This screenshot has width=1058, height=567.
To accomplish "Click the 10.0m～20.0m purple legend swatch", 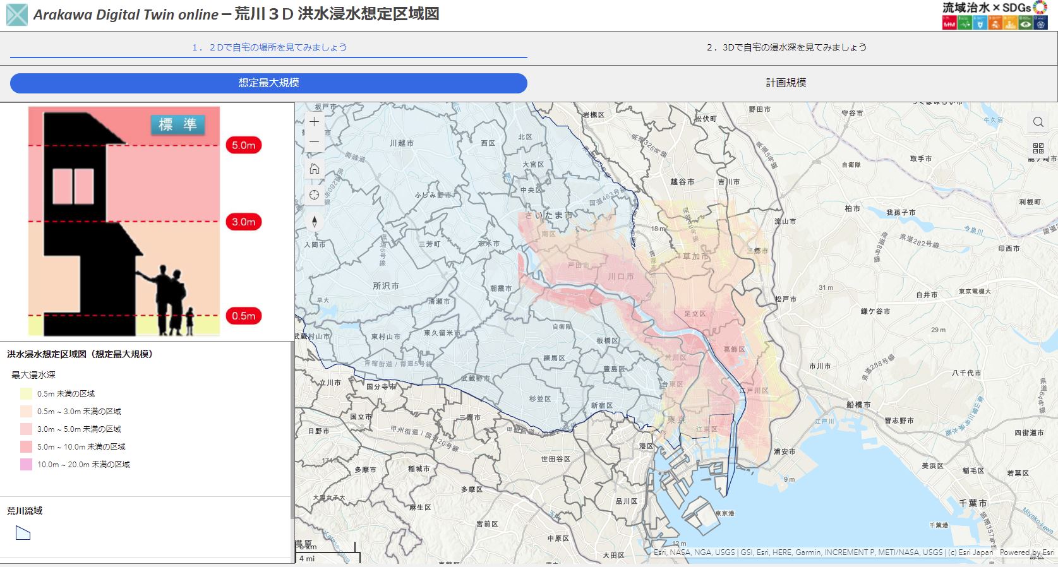I will (x=26, y=464).
